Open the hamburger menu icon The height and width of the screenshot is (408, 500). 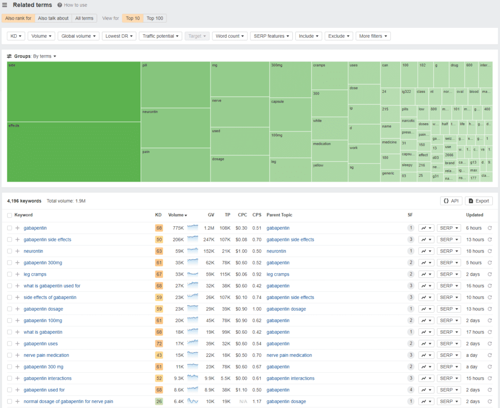[4, 5]
